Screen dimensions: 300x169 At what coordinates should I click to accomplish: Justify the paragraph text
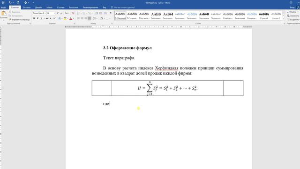[90, 18]
